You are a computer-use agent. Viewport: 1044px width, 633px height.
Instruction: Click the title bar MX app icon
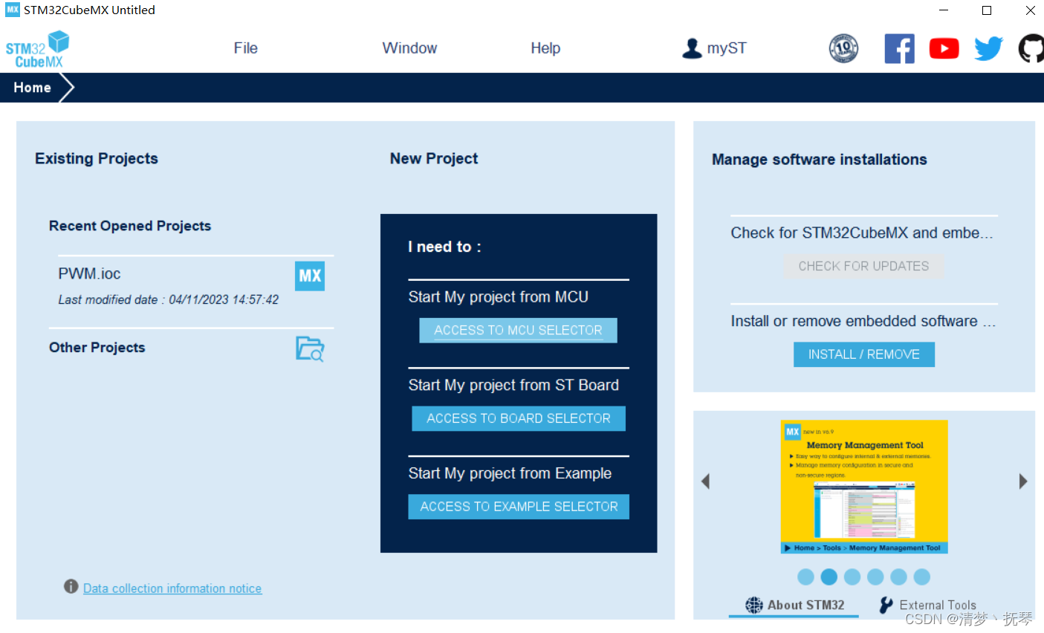tap(13, 10)
